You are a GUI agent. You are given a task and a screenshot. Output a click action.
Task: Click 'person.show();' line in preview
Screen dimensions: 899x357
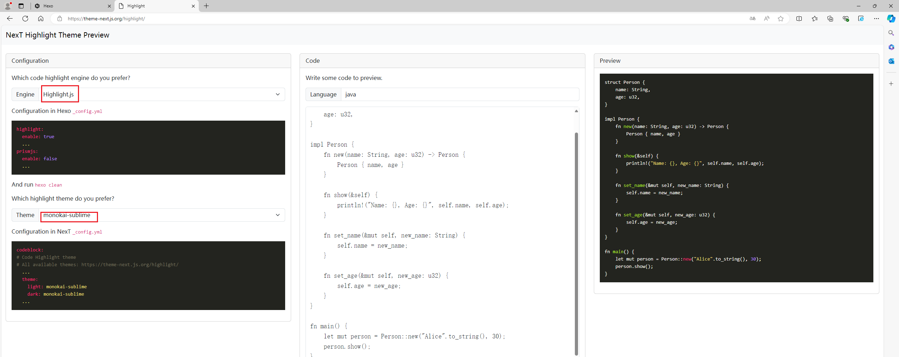[634, 266]
